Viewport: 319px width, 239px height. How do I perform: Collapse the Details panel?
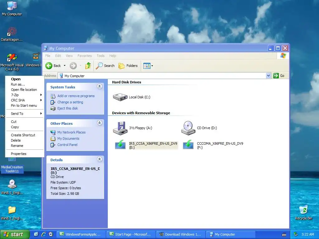pos(99,159)
